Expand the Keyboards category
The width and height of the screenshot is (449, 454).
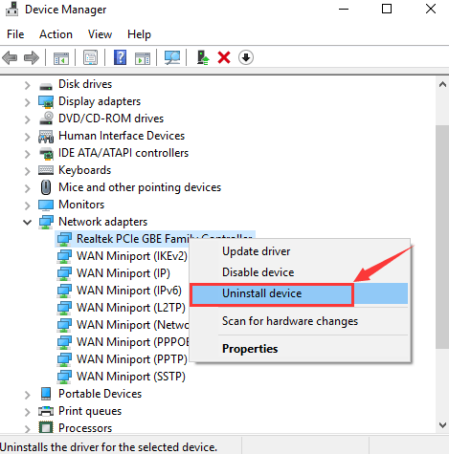[28, 171]
